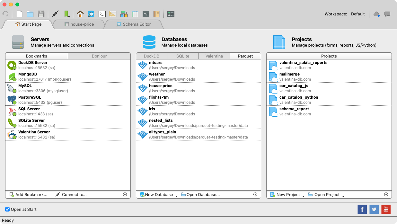
Task: Switch to SQLite databases tab
Action: click(183, 56)
